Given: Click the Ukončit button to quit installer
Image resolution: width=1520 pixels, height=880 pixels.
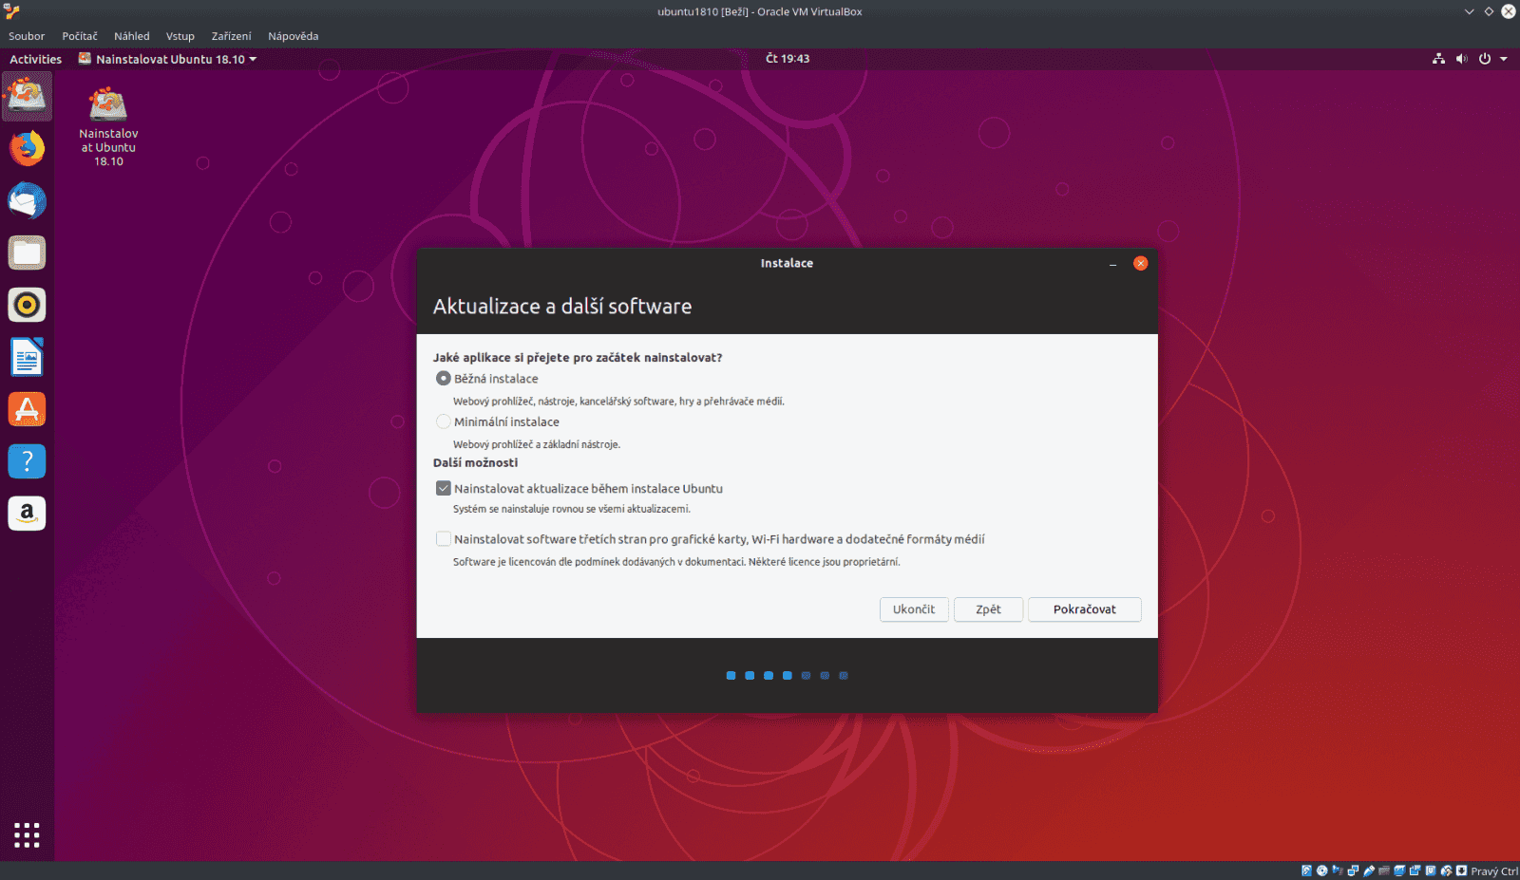Looking at the screenshot, I should [913, 609].
